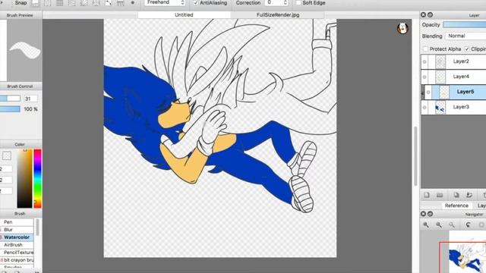Zoom in using Navigator magnifier
Image resolution: width=486 pixels, height=273 pixels.
click(426, 224)
